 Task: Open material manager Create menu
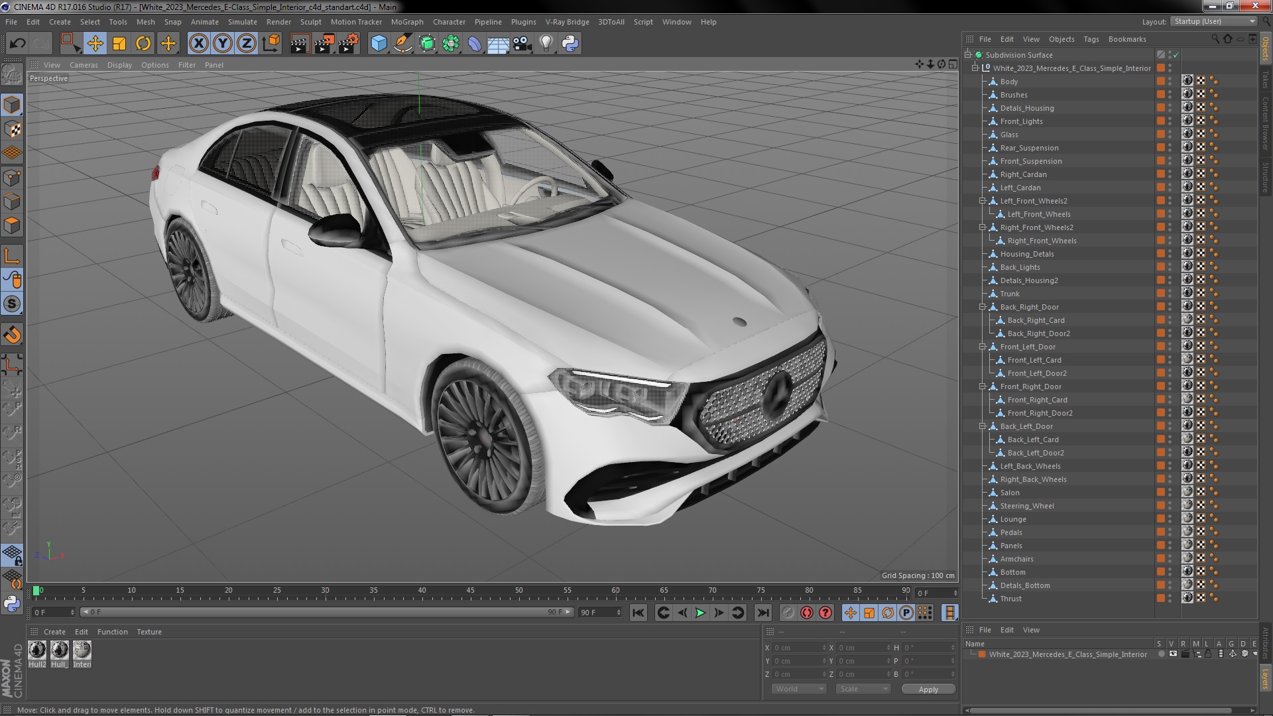[54, 632]
